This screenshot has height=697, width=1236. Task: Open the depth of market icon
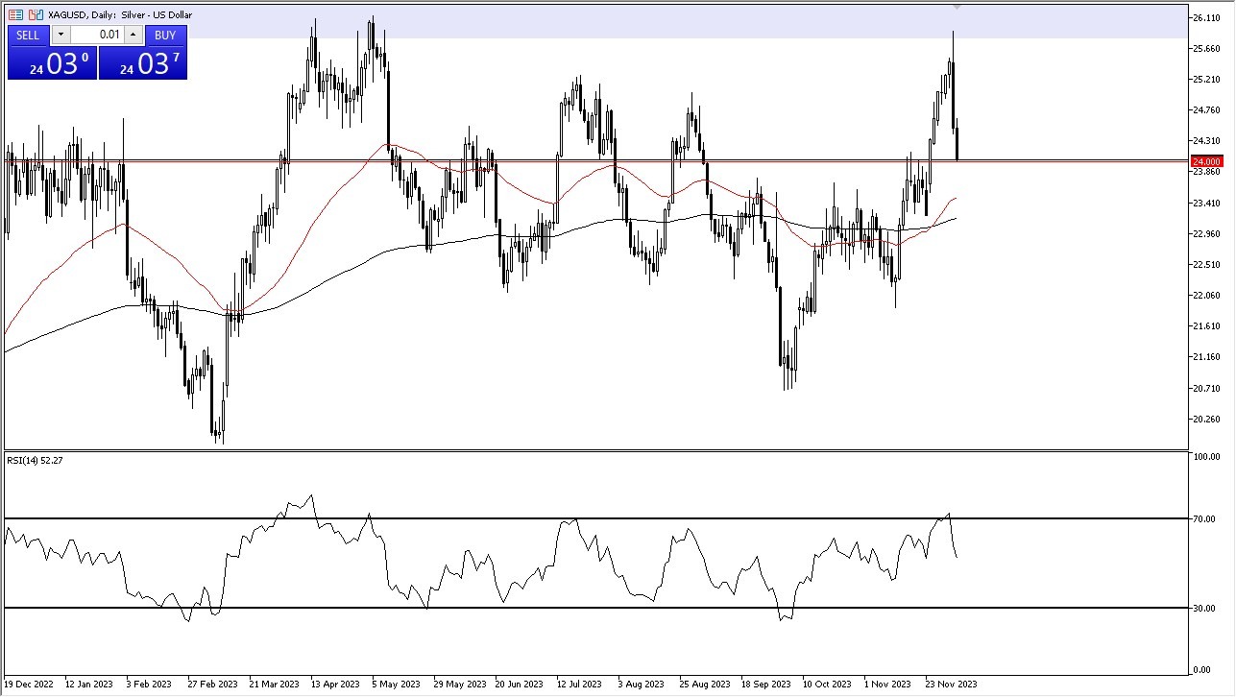tap(36, 14)
